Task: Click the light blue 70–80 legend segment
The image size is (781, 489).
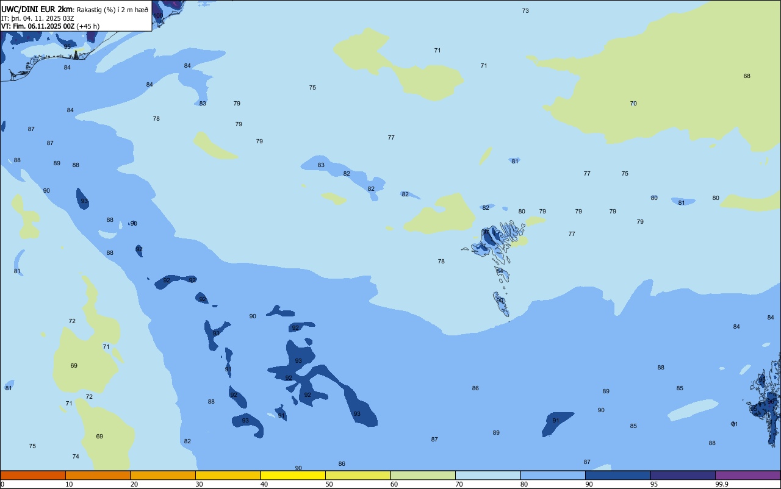Action: click(488, 475)
